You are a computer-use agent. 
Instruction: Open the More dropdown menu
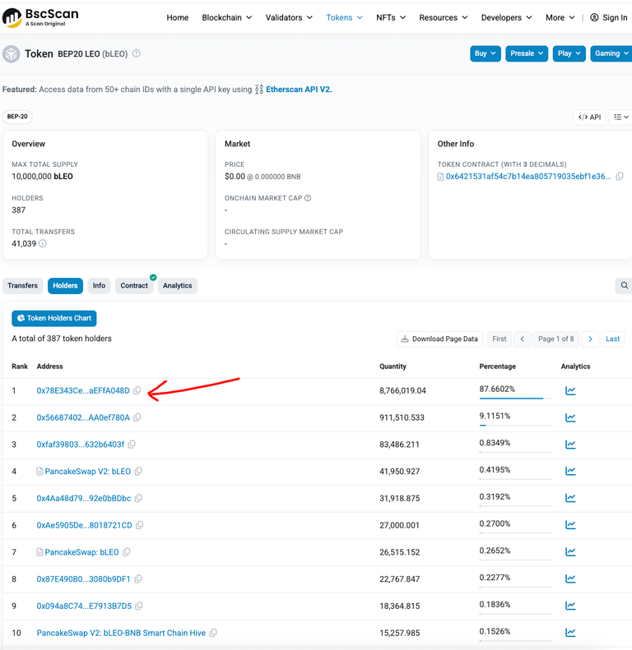560,17
